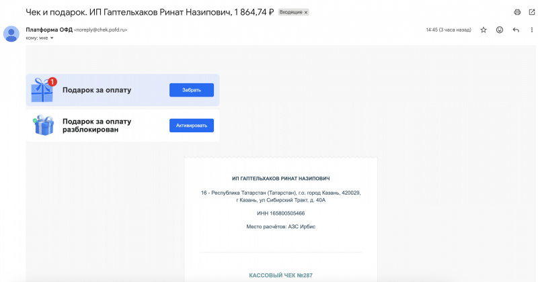Add an emoji reaction to the email
Image resolution: width=538 pixels, height=282 pixels.
point(500,30)
